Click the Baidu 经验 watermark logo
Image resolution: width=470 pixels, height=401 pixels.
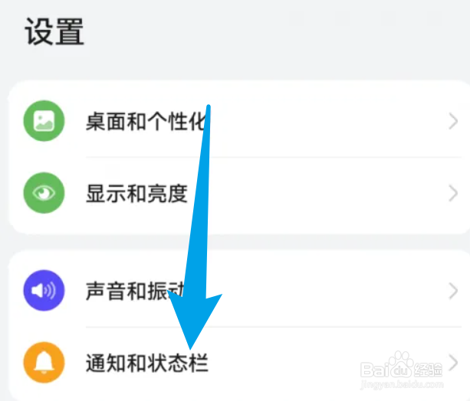pyautogui.click(x=402, y=366)
